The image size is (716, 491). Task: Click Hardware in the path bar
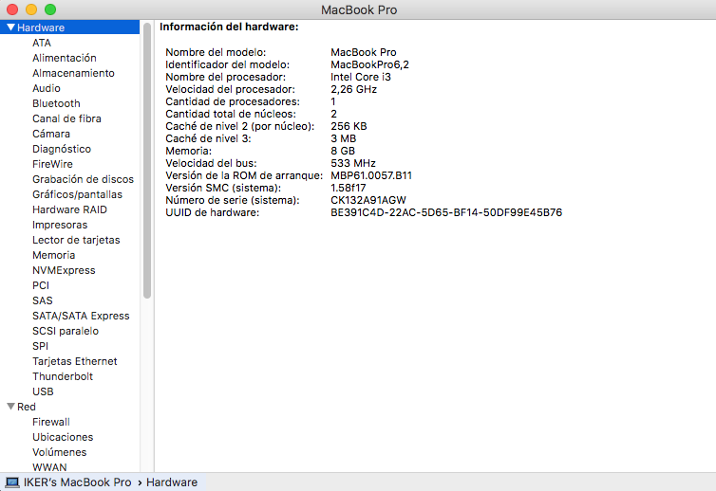(x=172, y=482)
